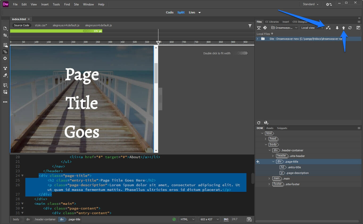Image resolution: width=363 pixels, height=224 pixels.
Task: Click the Connect to Remote Server icon
Action: (x=328, y=28)
